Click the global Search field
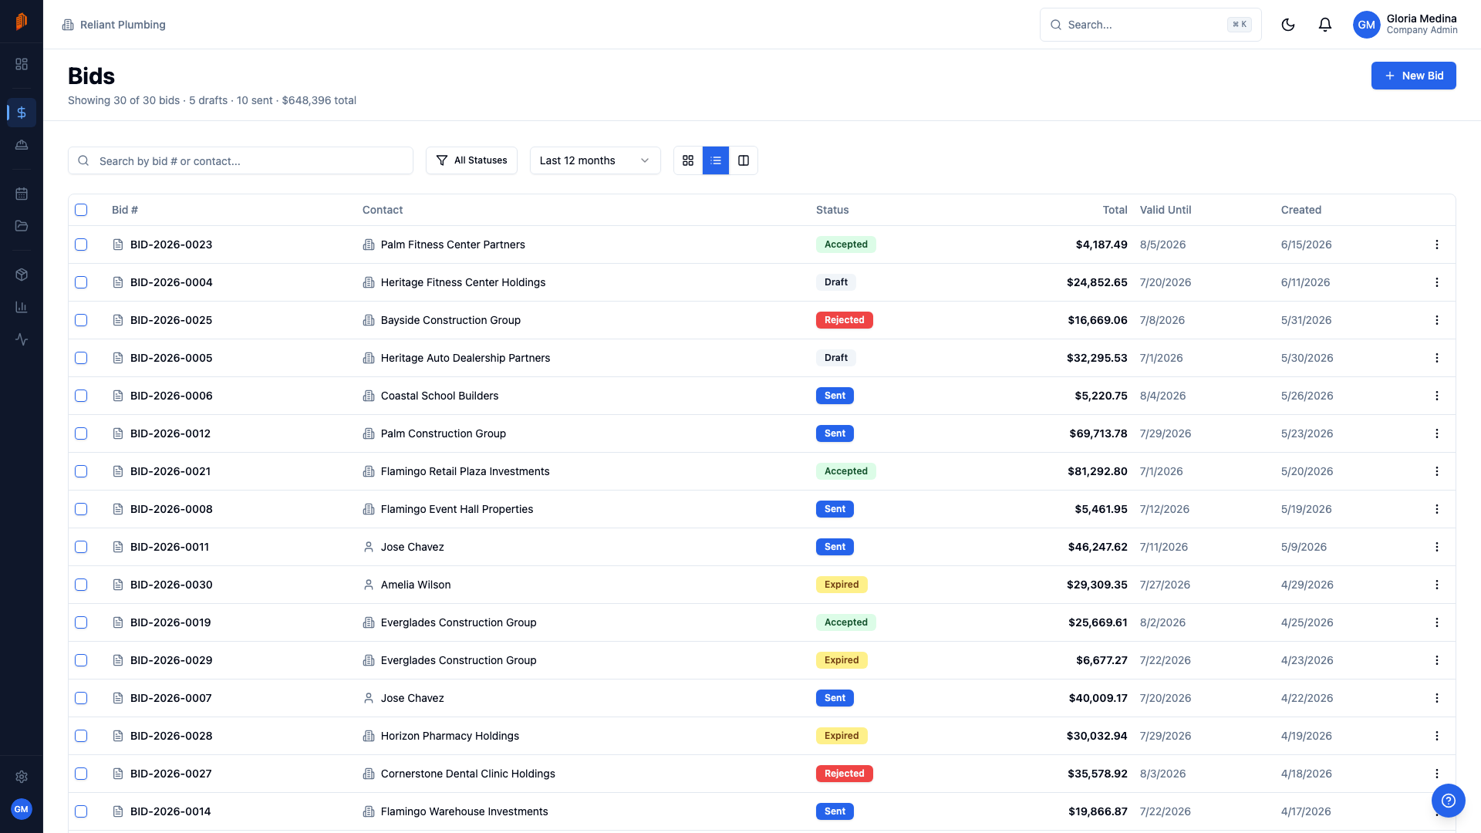Screen dimensions: 1481x833 (x=1150, y=25)
